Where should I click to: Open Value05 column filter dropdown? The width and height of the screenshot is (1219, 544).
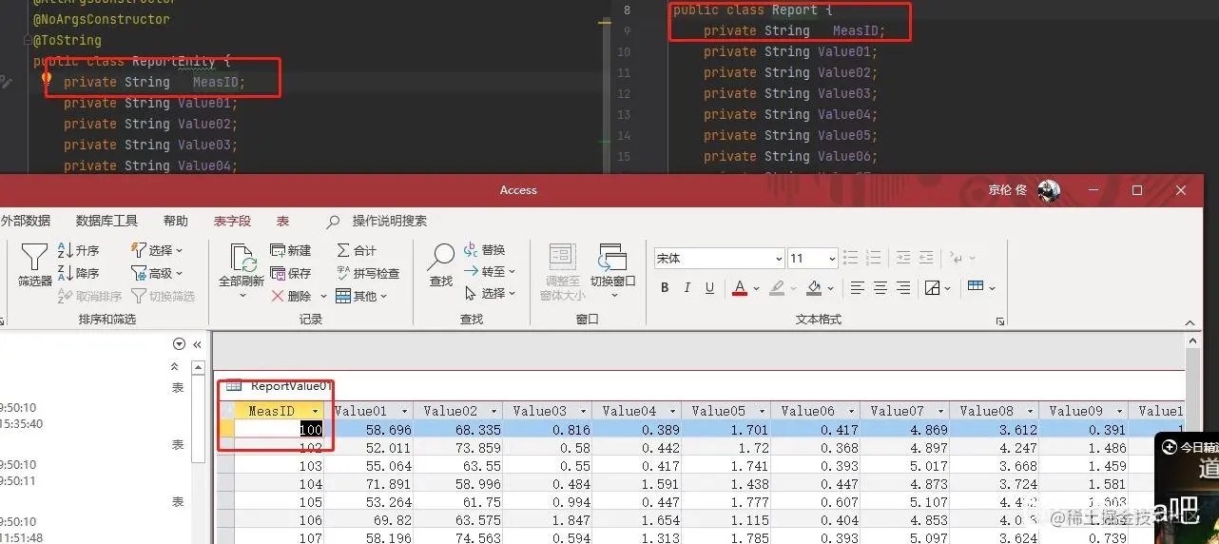[763, 411]
